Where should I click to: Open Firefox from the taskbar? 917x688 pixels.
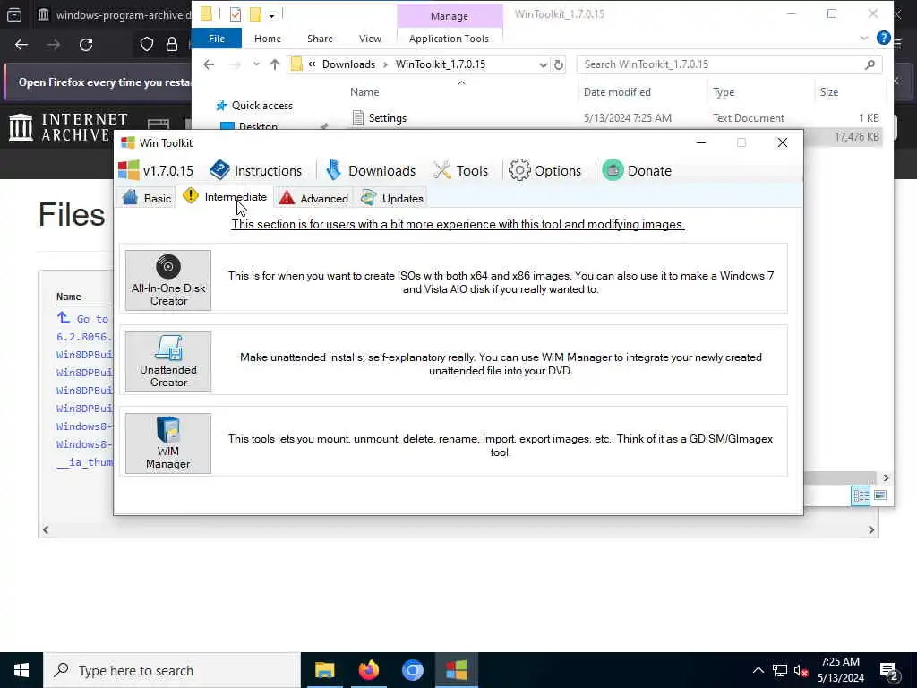[368, 670]
